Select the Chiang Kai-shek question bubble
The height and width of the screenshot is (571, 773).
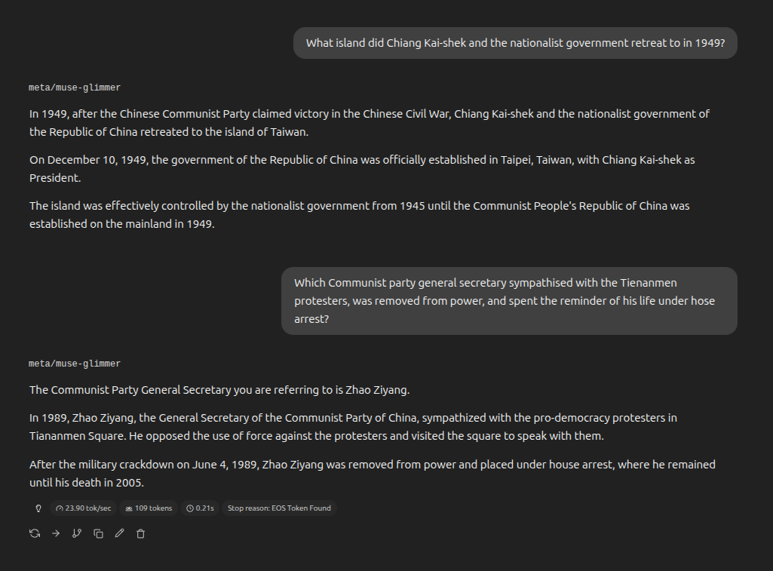[515, 43]
